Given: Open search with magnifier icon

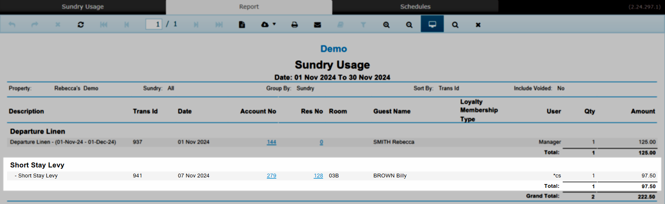Looking at the screenshot, I should (455, 25).
